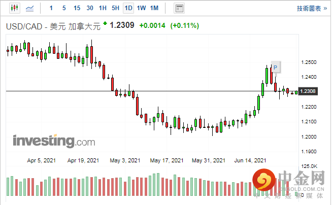Click the percent change (+0.11%)

pos(185,25)
